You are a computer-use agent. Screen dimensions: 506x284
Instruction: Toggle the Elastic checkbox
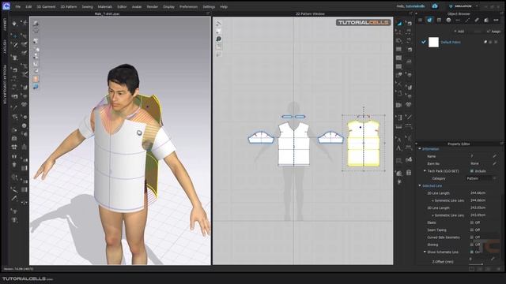point(472,222)
